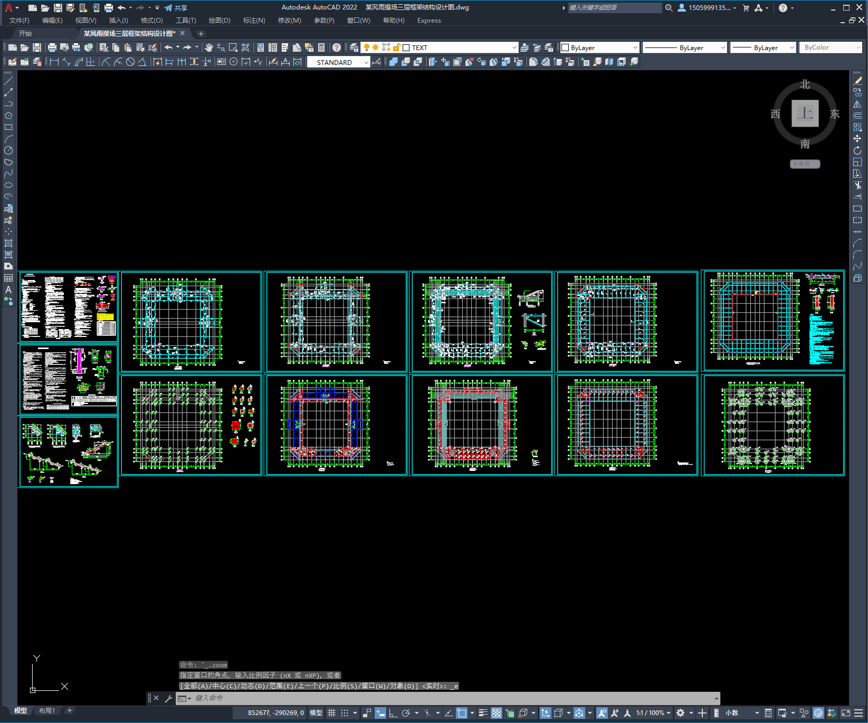The width and height of the screenshot is (868, 723).
Task: Click the new drawing tab plus button
Action: (x=201, y=33)
